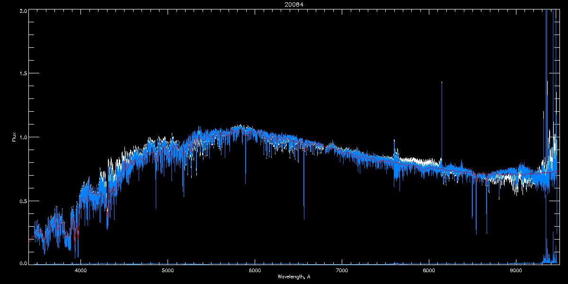Click the x-axis tick label "7000"
This screenshot has width=568, height=284.
point(342,271)
